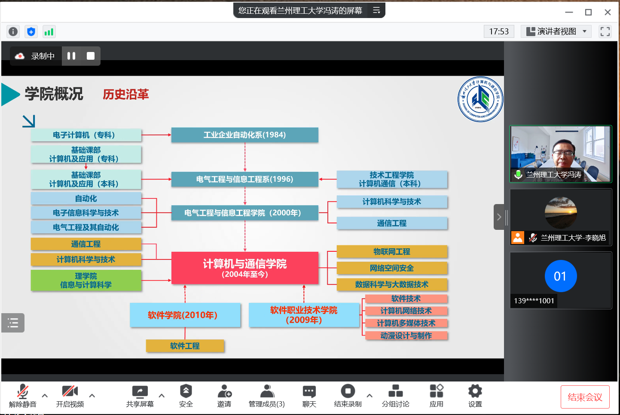The width and height of the screenshot is (620, 415).
Task: Open the Invite (邀请) dialog
Action: [x=224, y=396]
